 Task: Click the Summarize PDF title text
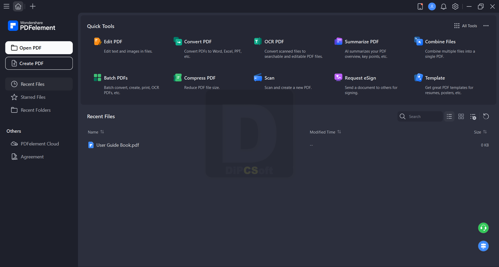(x=362, y=41)
